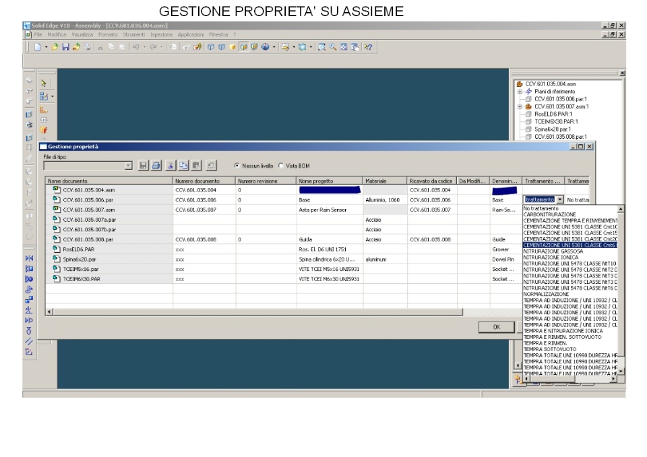
Task: Click the Numero documento column header
Action: coord(204,181)
